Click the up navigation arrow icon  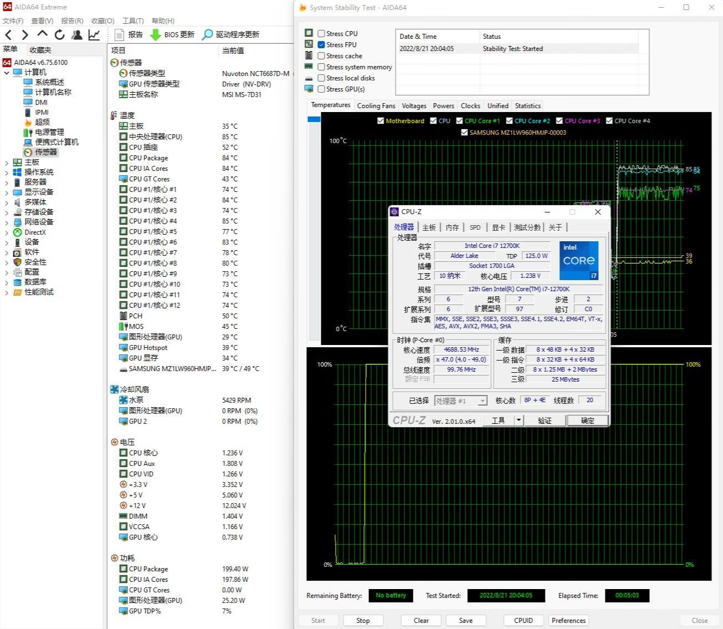[42, 34]
